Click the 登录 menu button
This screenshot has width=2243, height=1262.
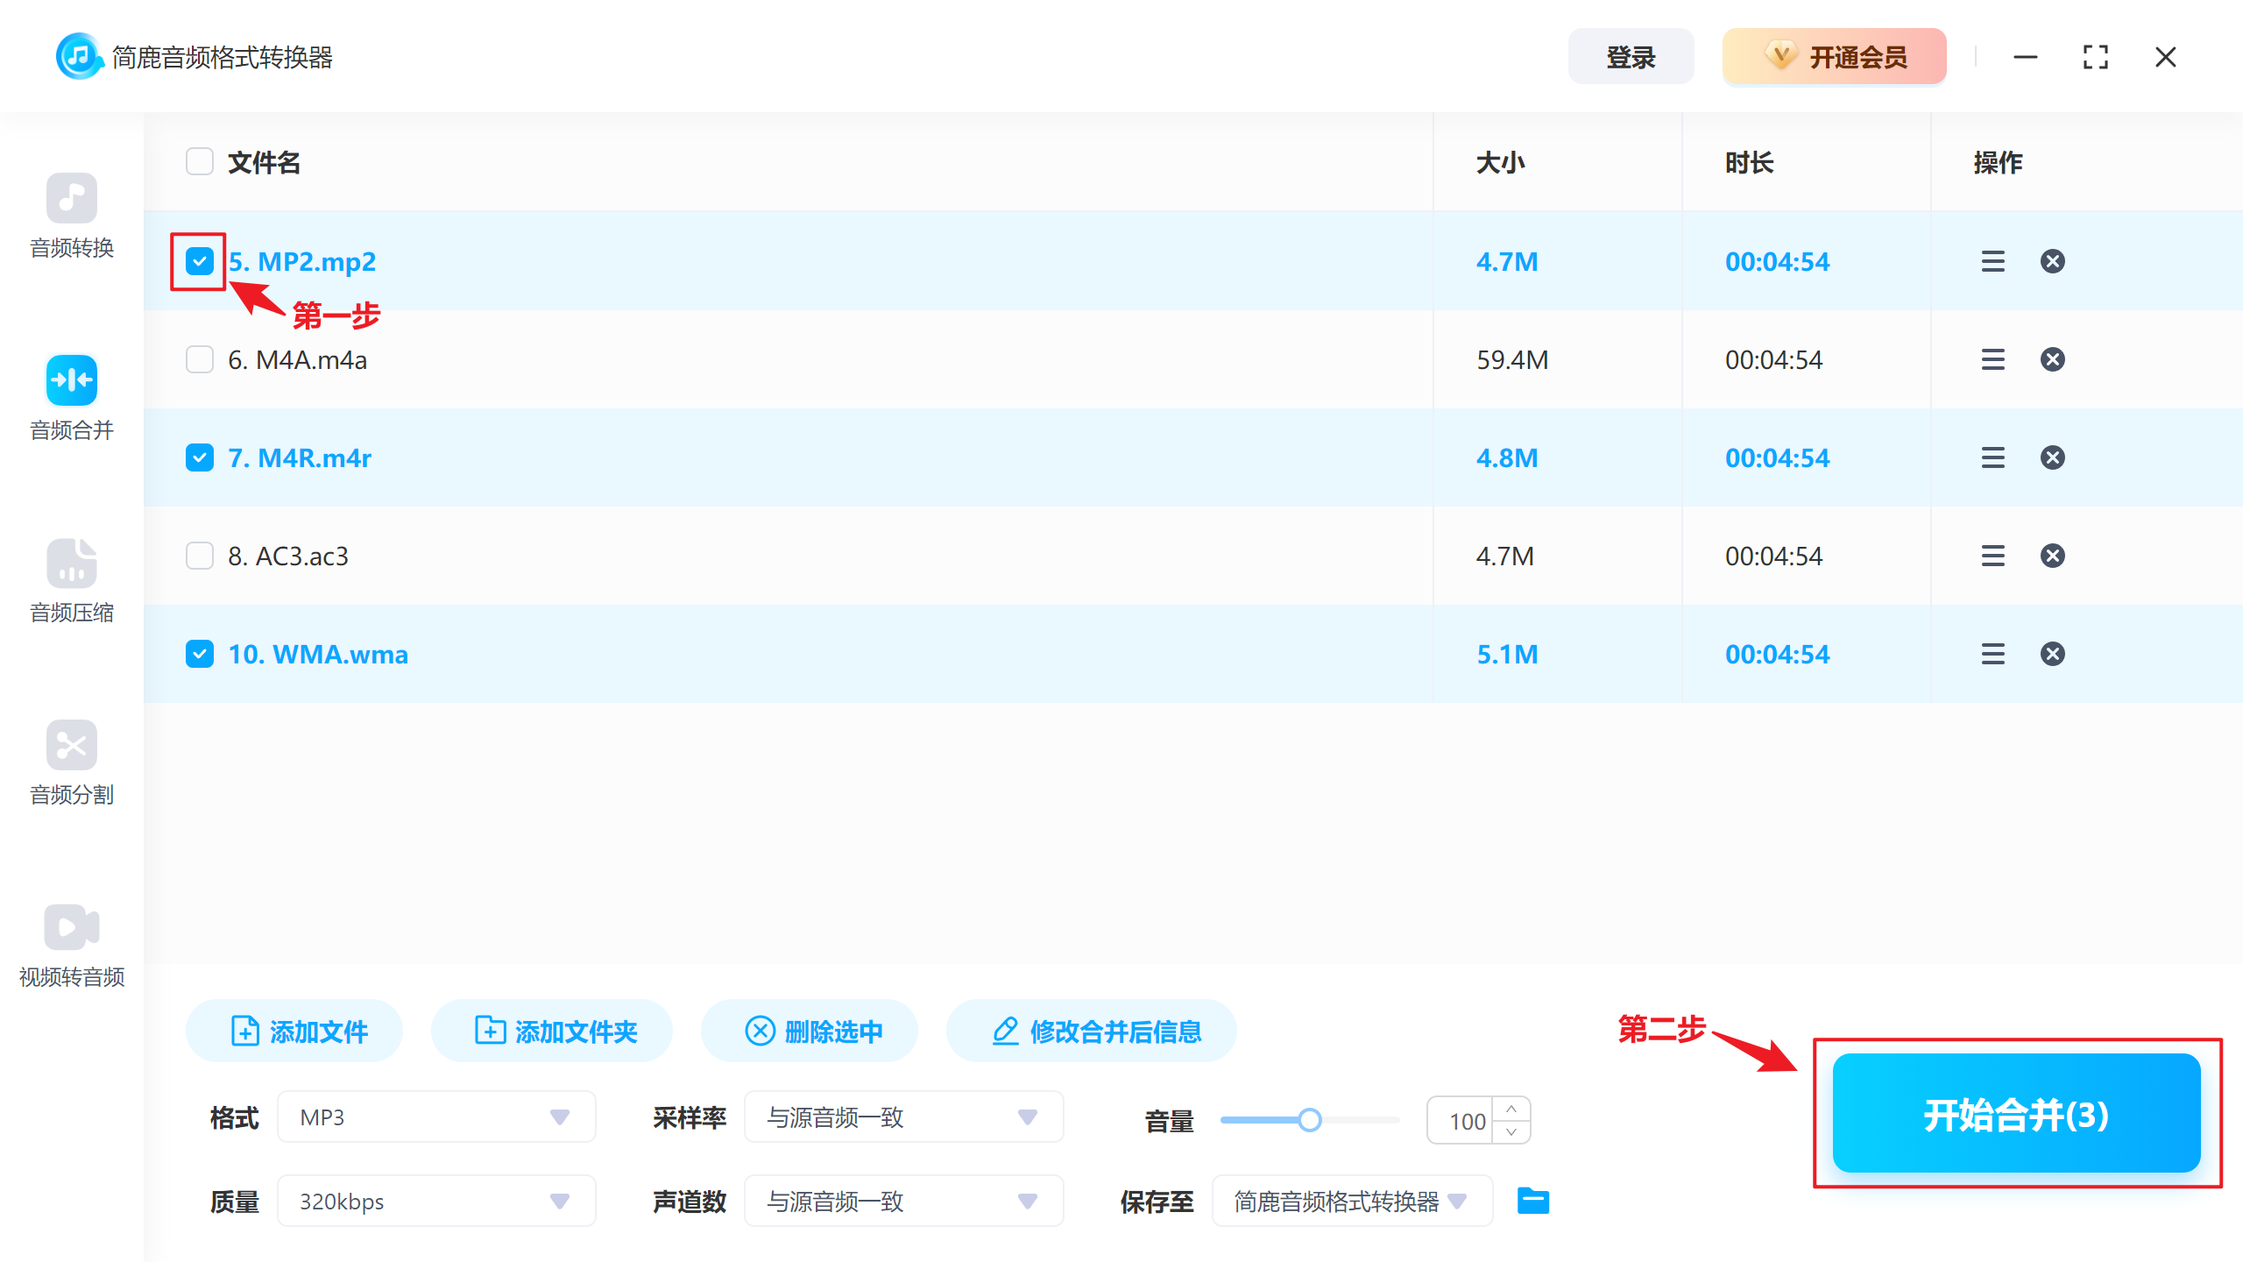1631,56
